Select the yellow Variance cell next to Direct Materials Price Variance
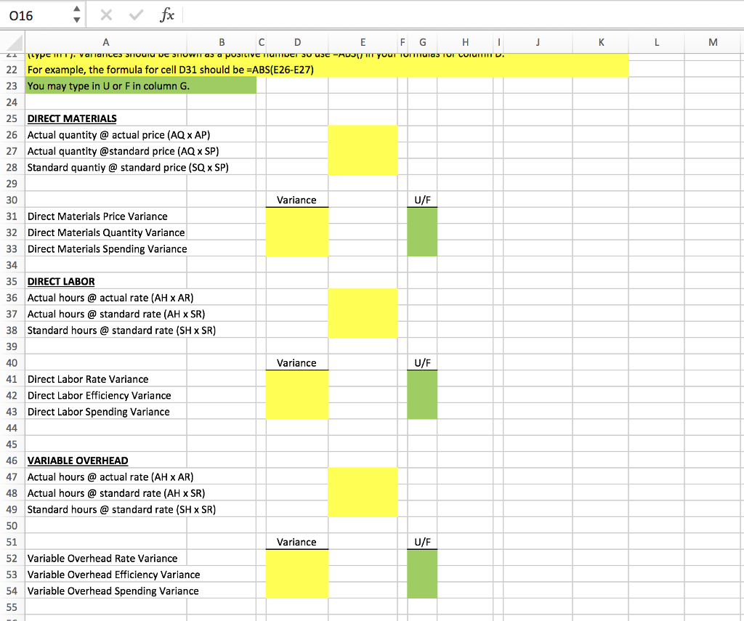The width and height of the screenshot is (744, 621). pos(296,216)
